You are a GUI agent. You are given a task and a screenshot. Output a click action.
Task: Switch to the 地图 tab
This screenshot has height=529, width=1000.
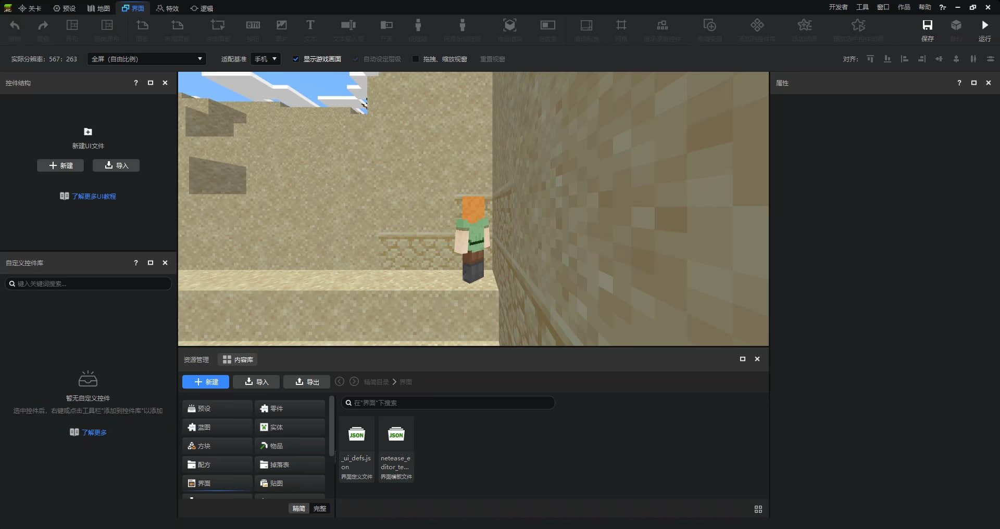(x=98, y=8)
